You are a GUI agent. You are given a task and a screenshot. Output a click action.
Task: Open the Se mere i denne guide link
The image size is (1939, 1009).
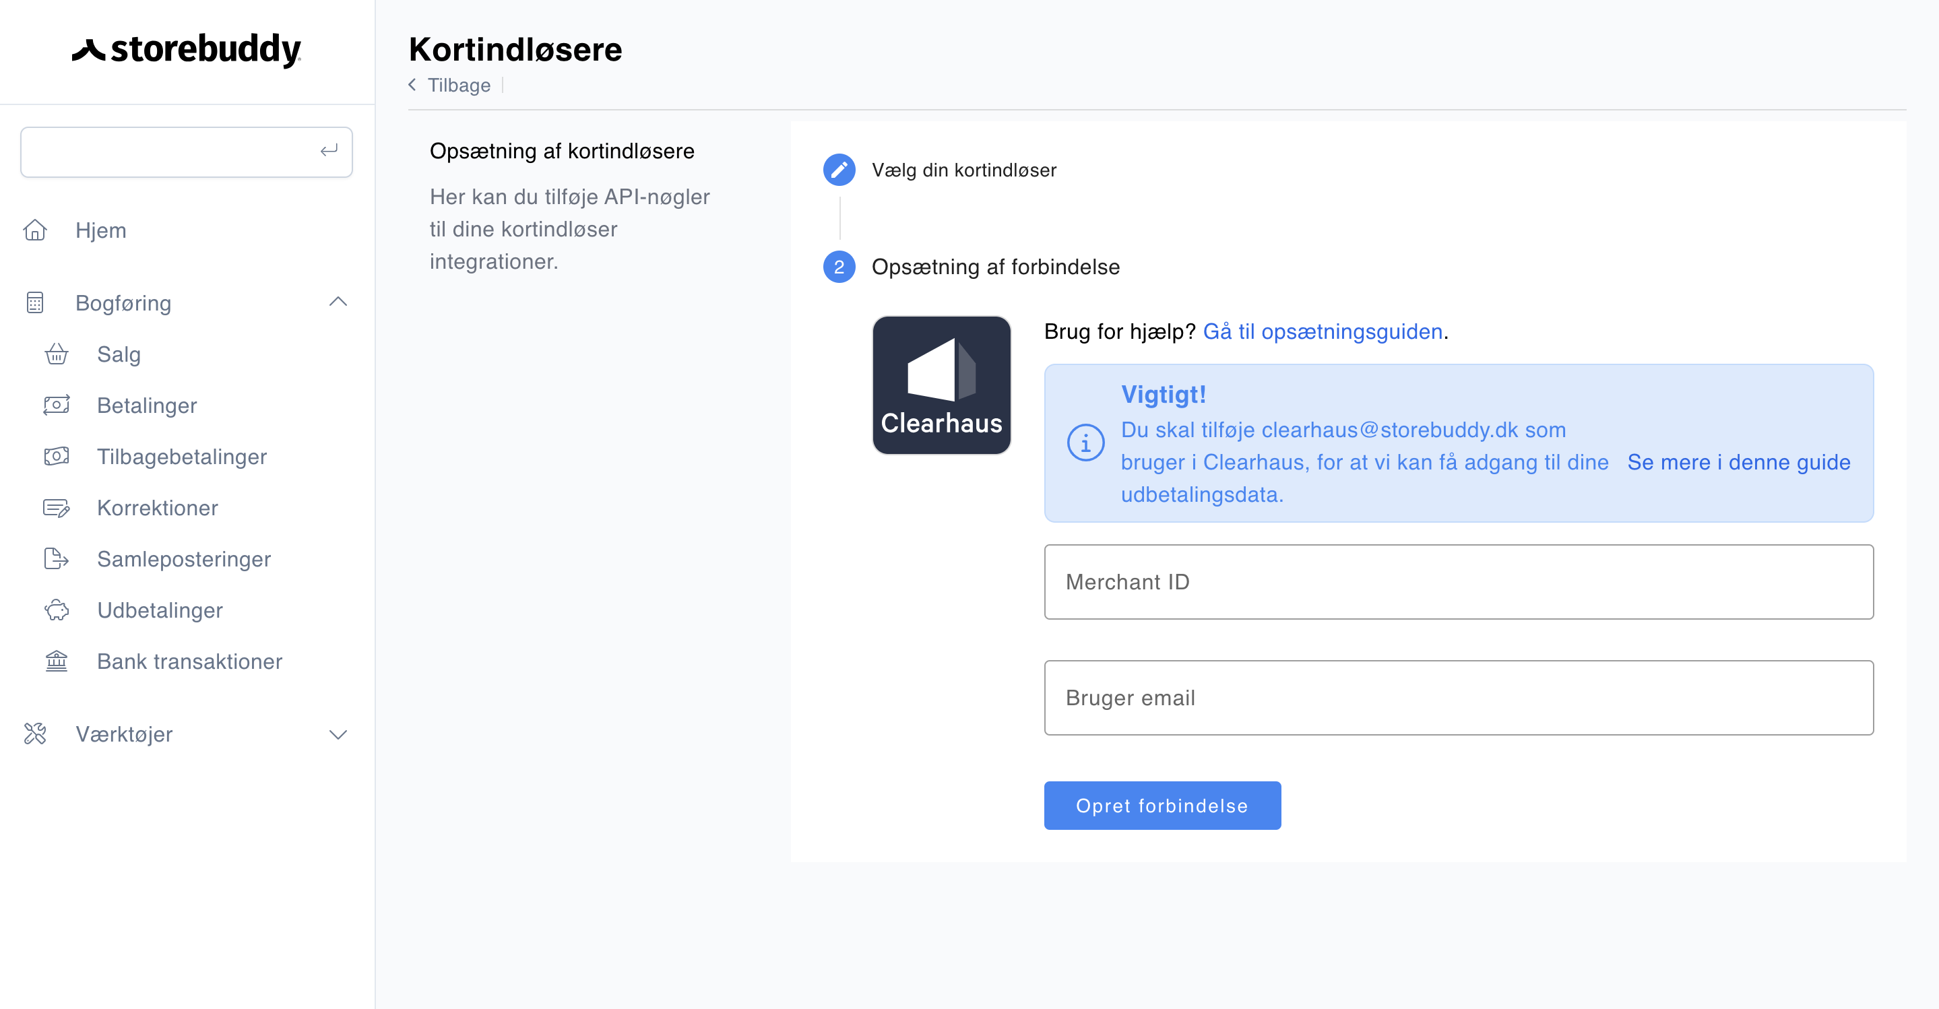pos(1738,462)
